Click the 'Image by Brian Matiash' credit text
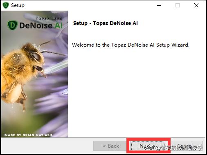207x155 pixels. (28, 135)
